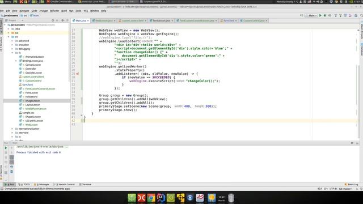Open the TODO tool window tab
363x204 pixels.
coord(24,185)
